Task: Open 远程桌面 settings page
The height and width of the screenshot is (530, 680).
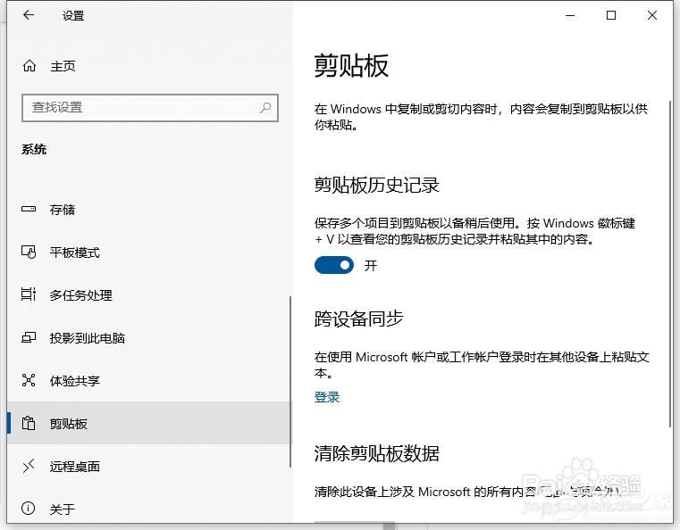Action: pos(147,466)
